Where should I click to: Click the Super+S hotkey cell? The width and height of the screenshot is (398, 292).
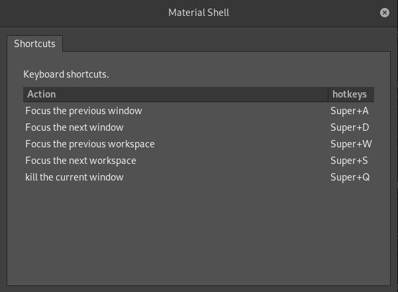pyautogui.click(x=349, y=161)
